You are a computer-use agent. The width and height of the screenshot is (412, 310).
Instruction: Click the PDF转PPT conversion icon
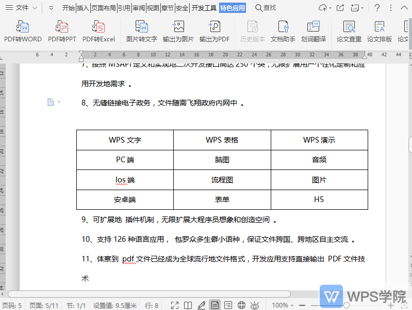coord(62,32)
